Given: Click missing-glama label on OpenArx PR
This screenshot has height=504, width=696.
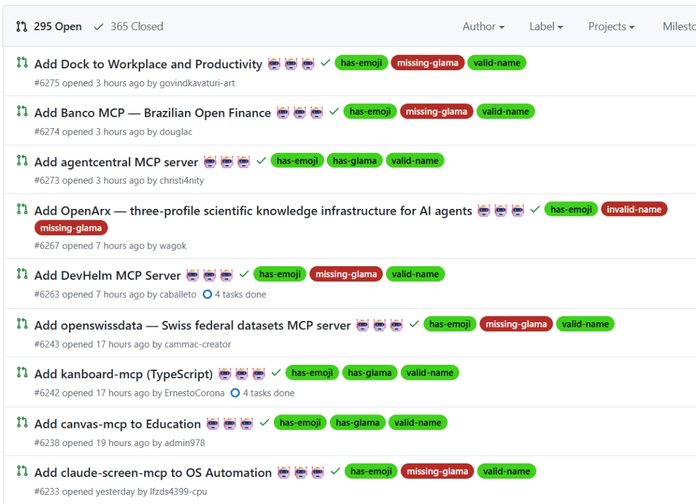Looking at the screenshot, I should click(x=71, y=228).
